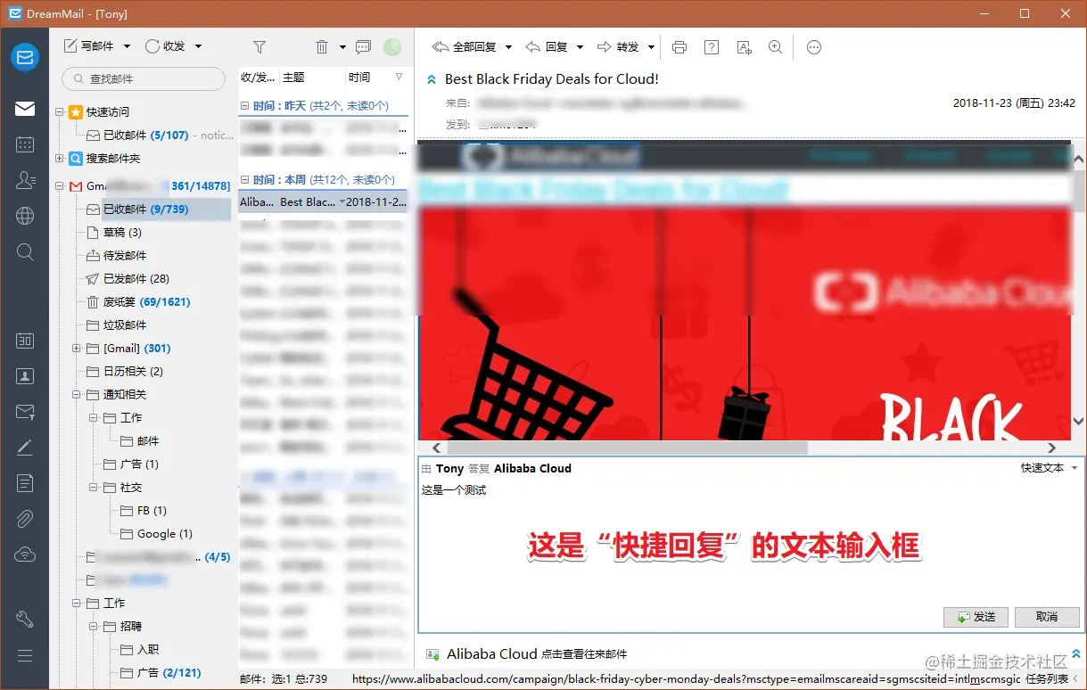The image size is (1087, 690).
Task: Select the 已发邮件 (28) folder
Action: point(136,279)
